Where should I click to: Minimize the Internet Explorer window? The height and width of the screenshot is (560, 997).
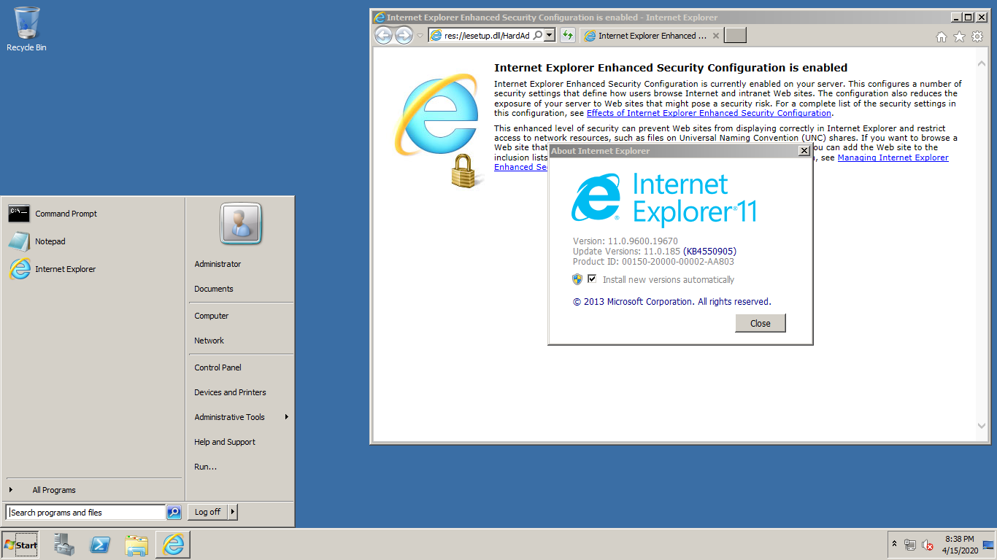point(956,17)
